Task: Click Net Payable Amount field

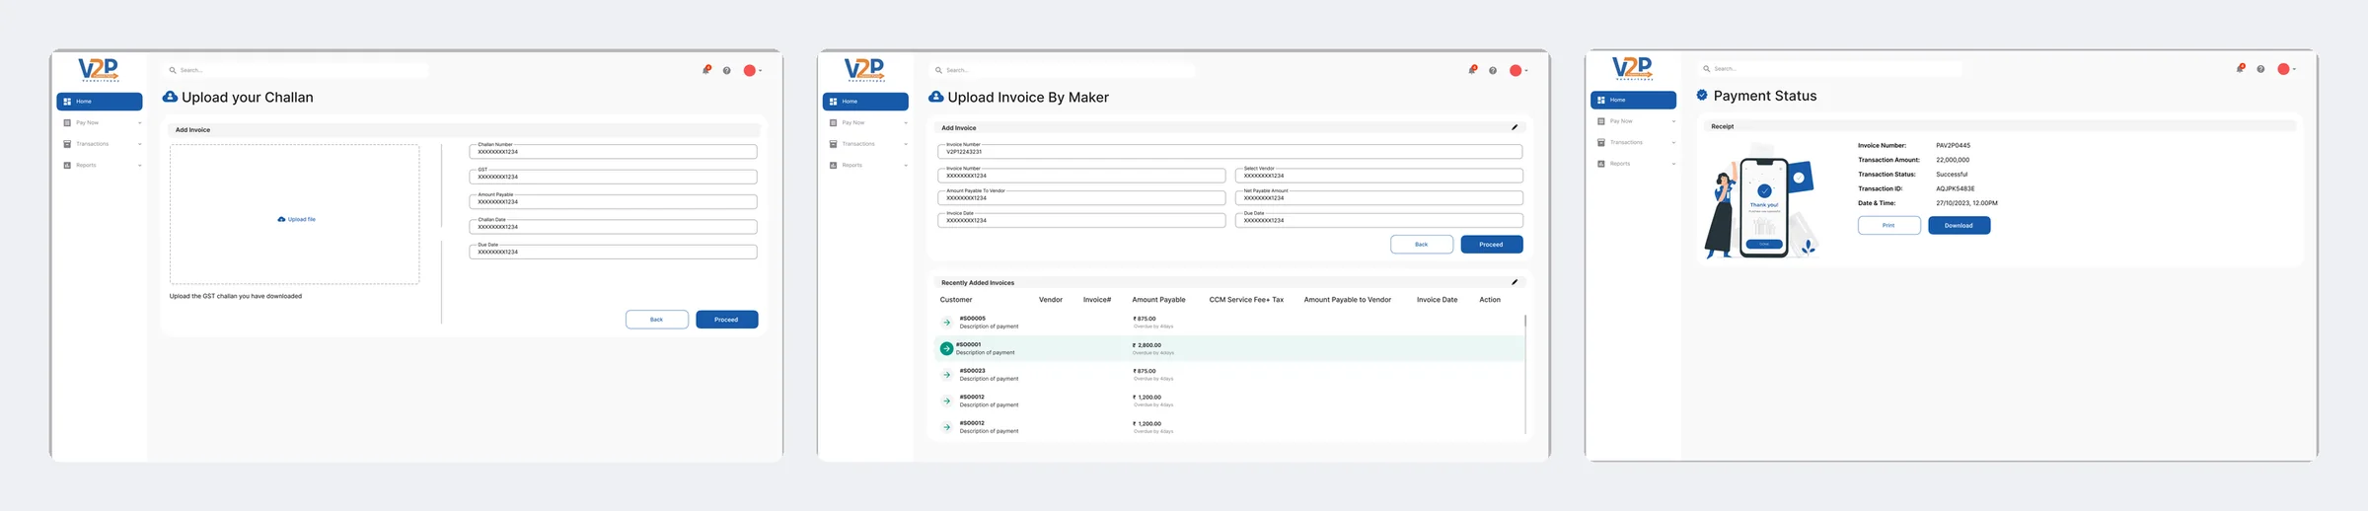Action: pyautogui.click(x=1379, y=197)
